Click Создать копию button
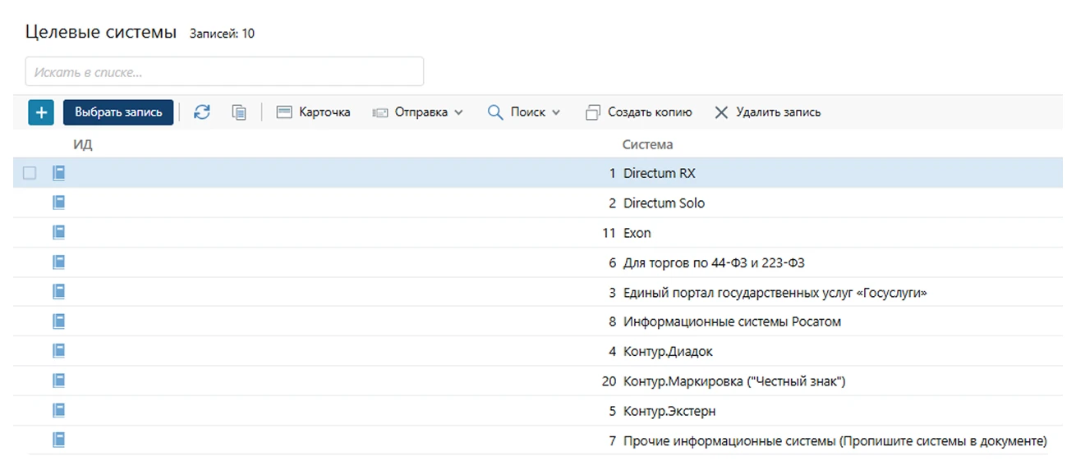Screen dimensions: 1076x474 point(639,112)
